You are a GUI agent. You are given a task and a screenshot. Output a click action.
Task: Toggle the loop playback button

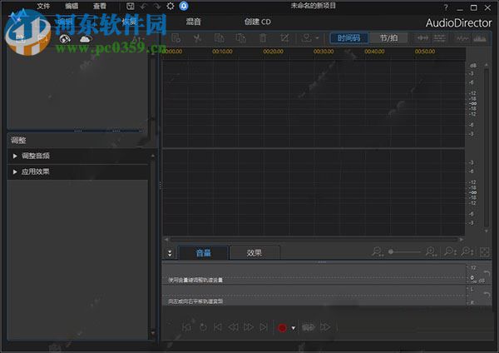(203, 327)
